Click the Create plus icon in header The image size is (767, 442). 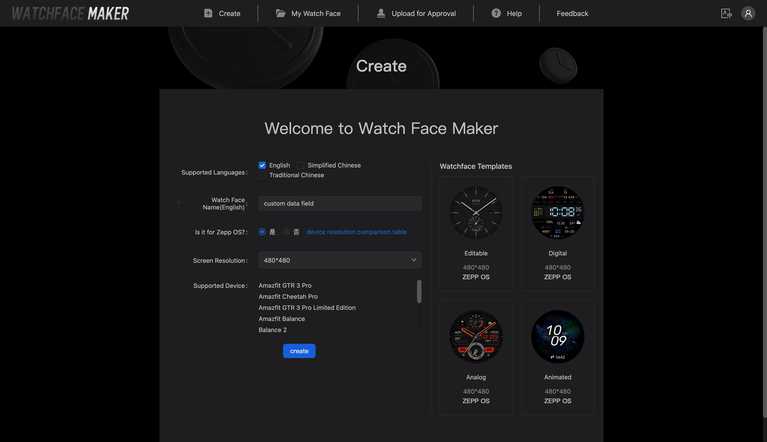208,13
